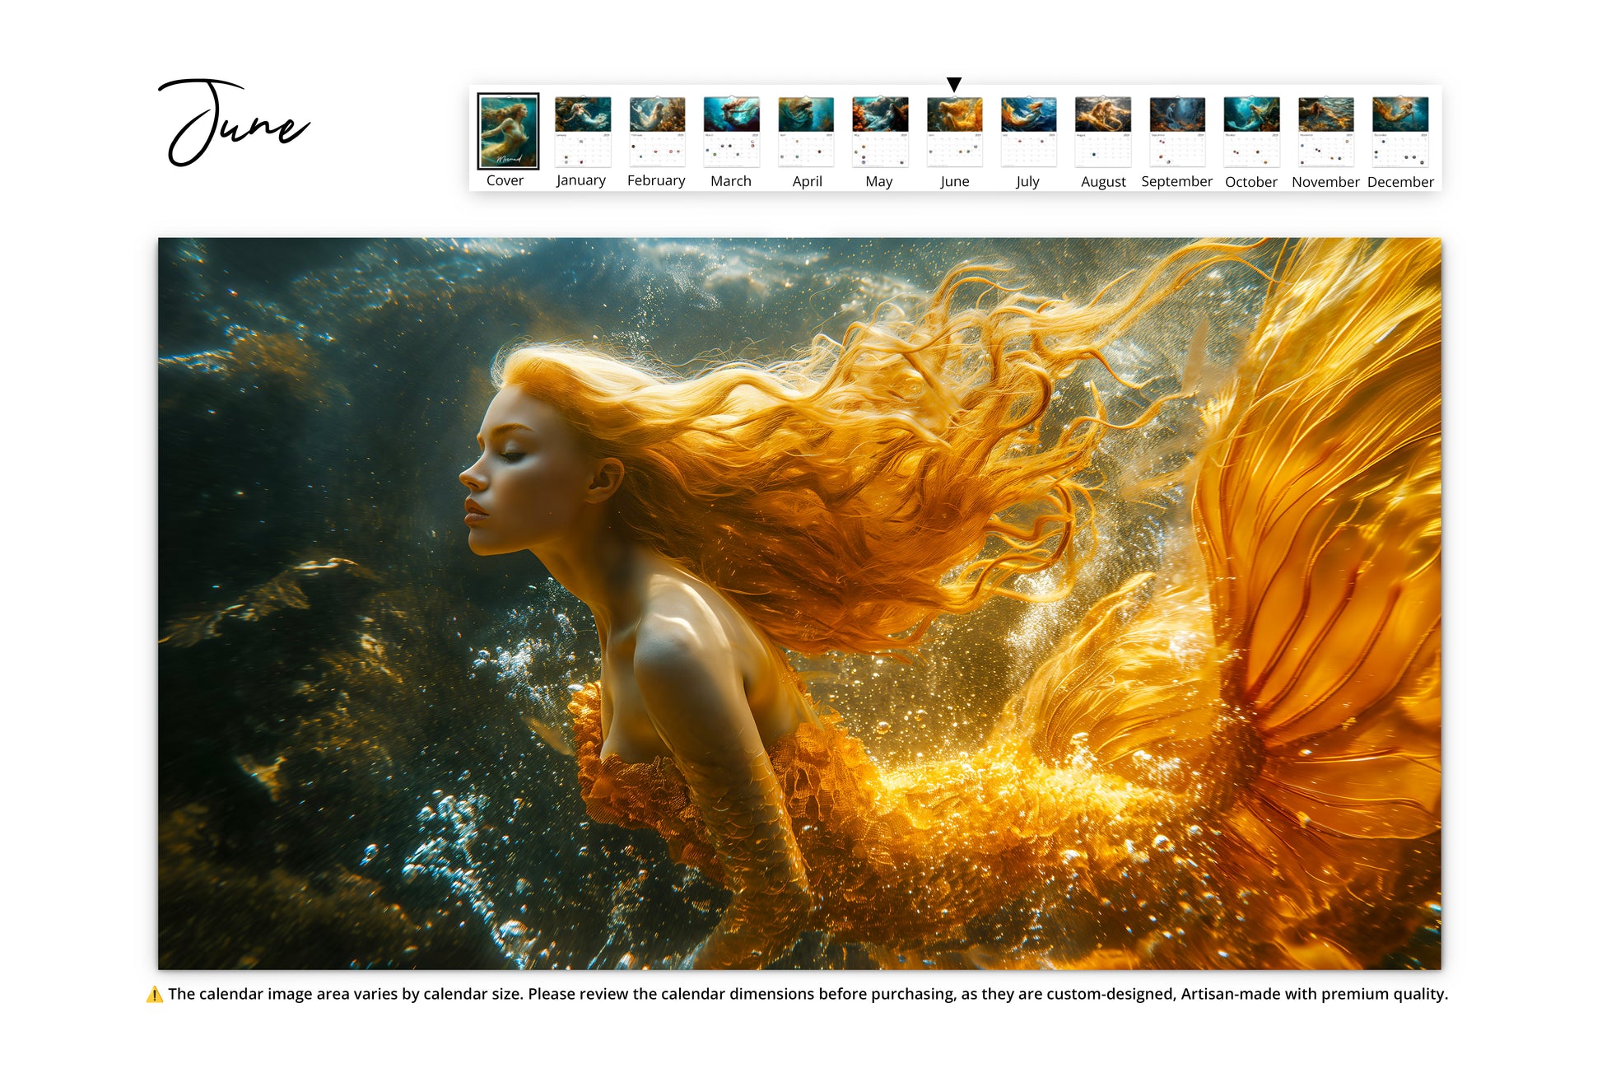Select the Cover thumbnail
Viewport: 1602px width, 1068px height.
coord(508,131)
